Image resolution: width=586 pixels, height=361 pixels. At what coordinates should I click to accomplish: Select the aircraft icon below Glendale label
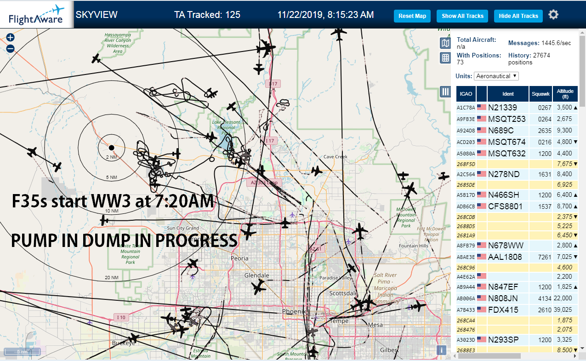click(x=259, y=288)
